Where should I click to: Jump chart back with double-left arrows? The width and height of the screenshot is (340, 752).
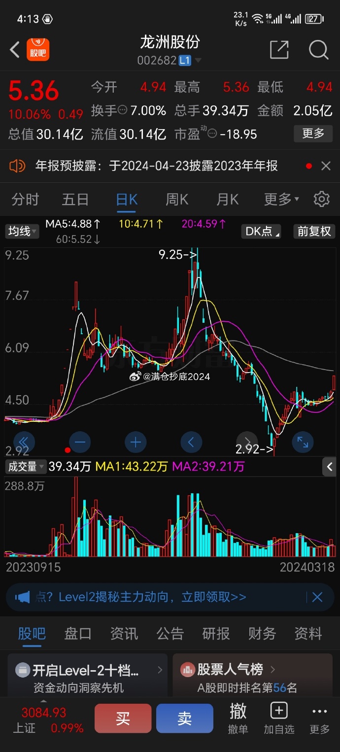[24, 442]
